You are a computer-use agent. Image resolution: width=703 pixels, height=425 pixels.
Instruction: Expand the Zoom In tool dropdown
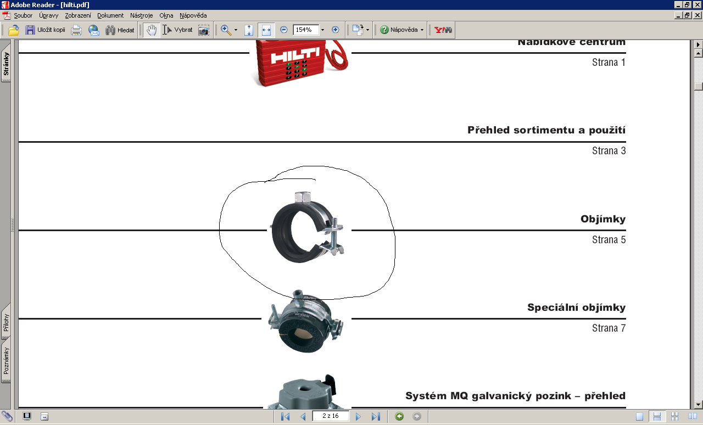click(236, 30)
